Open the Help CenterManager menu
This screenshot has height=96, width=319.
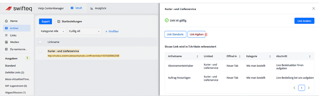click(x=51, y=8)
